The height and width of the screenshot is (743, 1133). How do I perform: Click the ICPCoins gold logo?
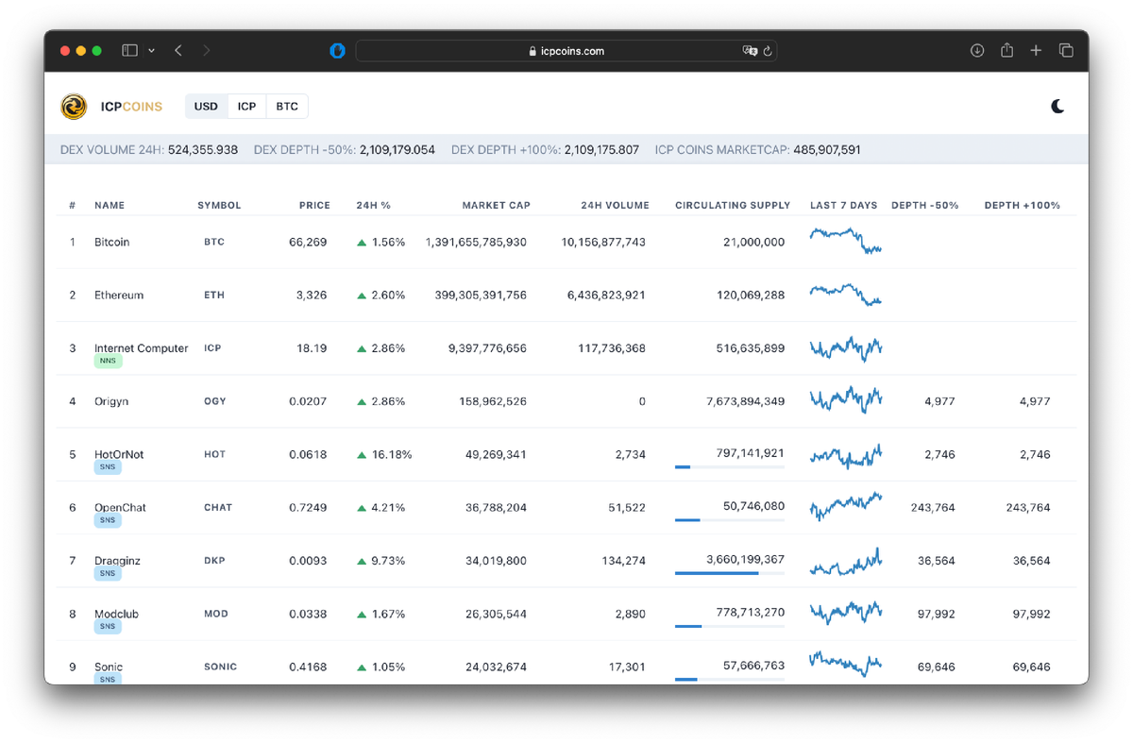point(74,107)
